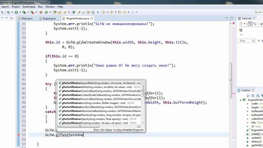Toggle Scheduled presentation in Task List
Image resolution: width=263 pixels, height=148 pixels.
255,24
